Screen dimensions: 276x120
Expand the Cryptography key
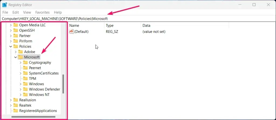click(x=20, y=62)
